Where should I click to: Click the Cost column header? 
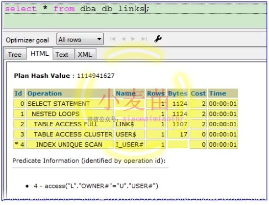coord(198,93)
